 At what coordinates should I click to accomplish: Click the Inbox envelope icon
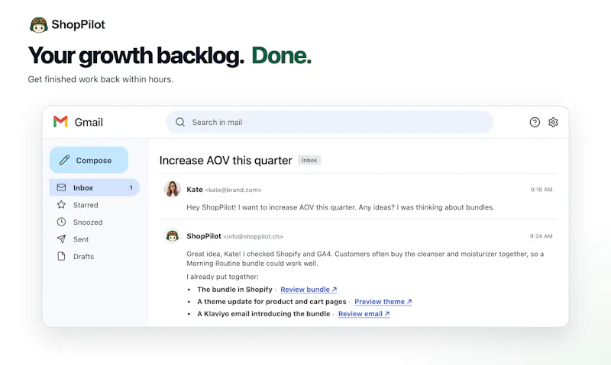[x=61, y=187]
